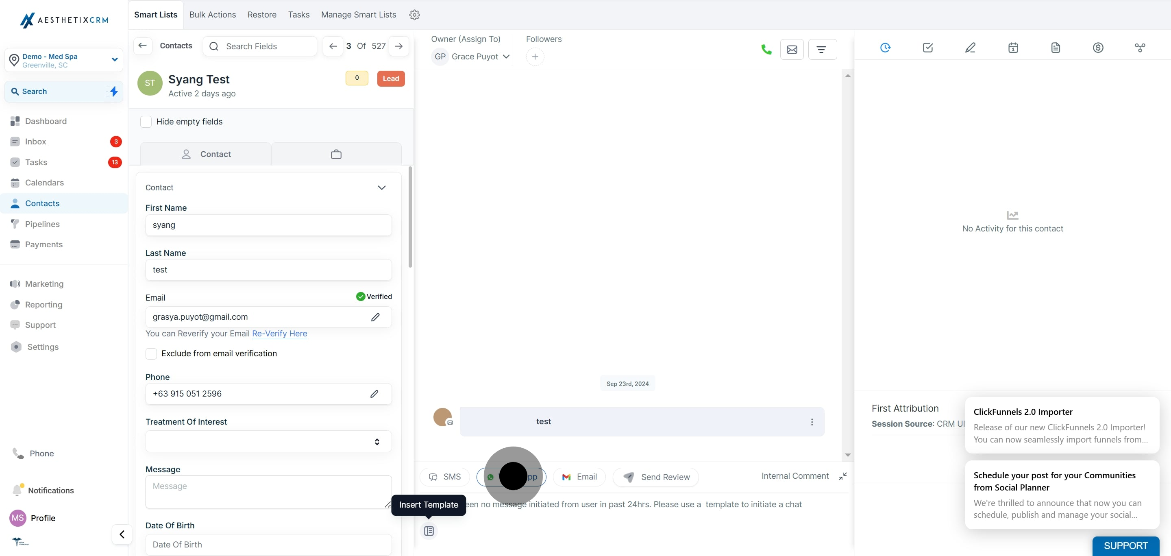Open the quick actions lightning bolt

(114, 92)
